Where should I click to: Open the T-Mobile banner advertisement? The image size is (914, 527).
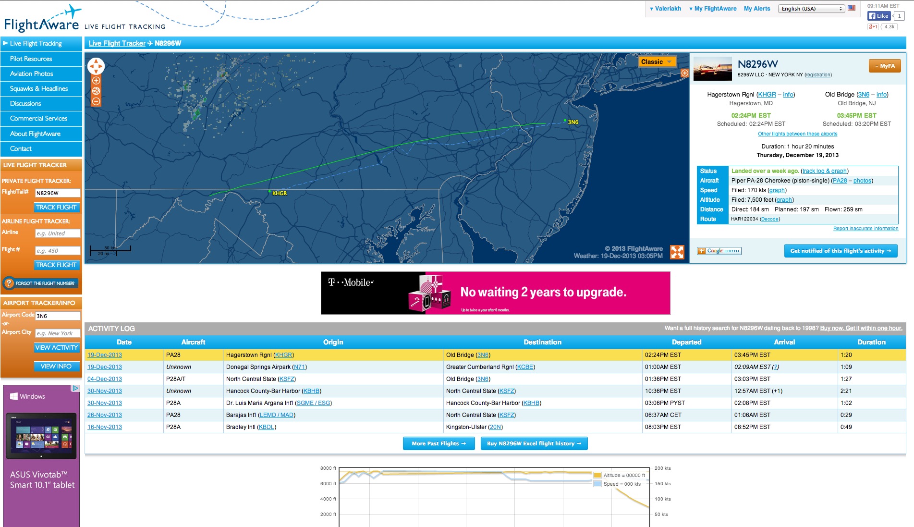[x=495, y=293]
